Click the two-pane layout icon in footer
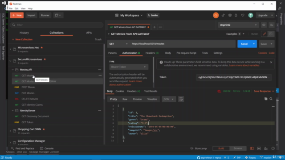This screenshot has height=160, width=285. tap(252, 148)
